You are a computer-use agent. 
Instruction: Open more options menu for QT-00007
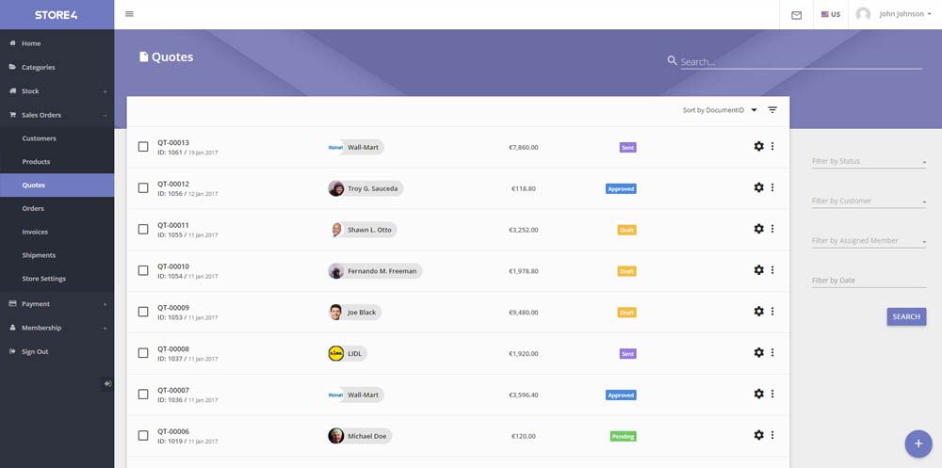click(x=772, y=395)
